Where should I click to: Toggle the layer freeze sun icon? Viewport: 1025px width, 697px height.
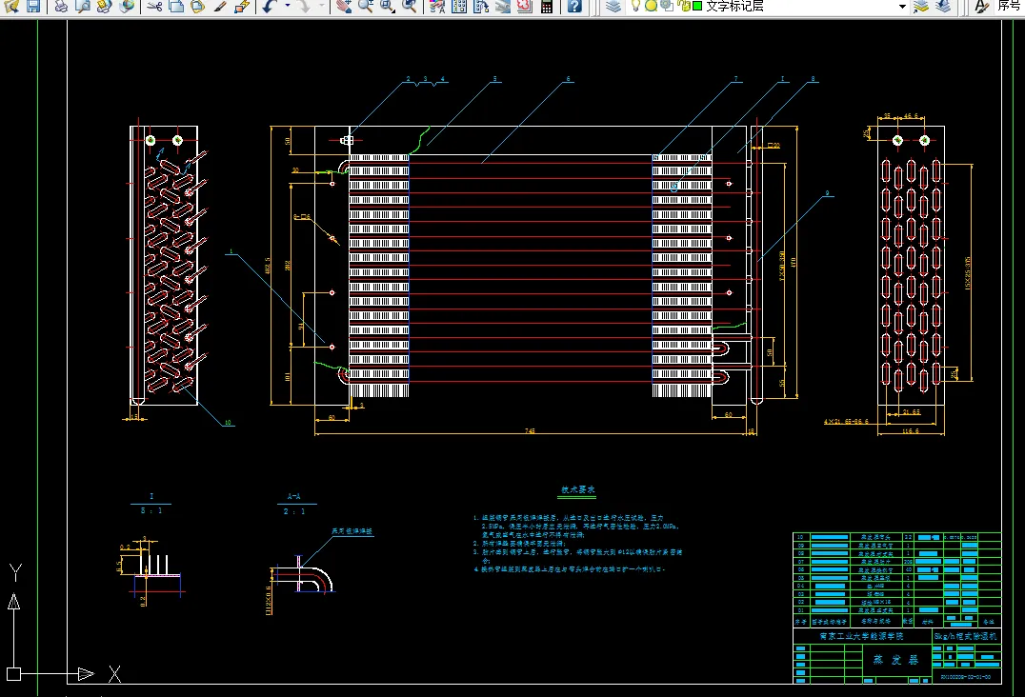651,6
